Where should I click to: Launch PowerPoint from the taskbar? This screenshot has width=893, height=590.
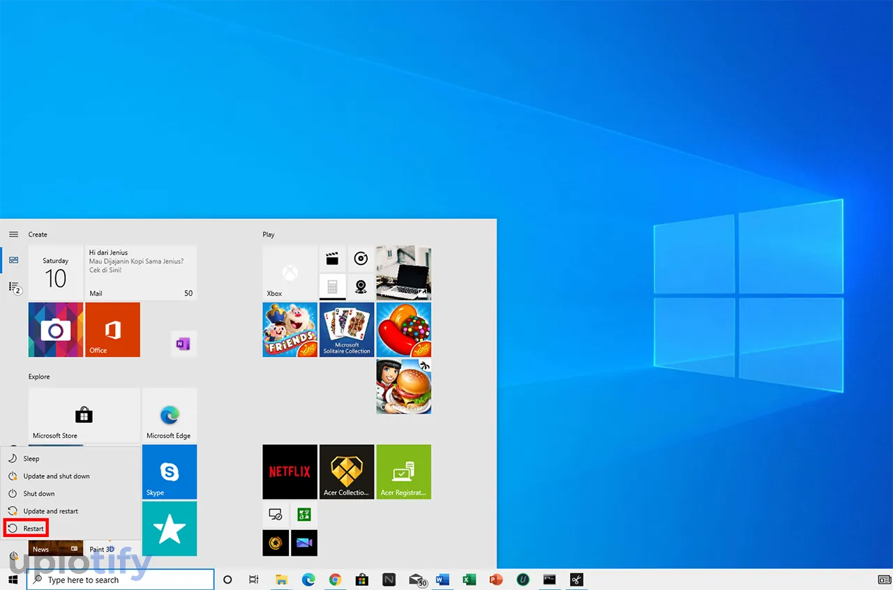(496, 580)
